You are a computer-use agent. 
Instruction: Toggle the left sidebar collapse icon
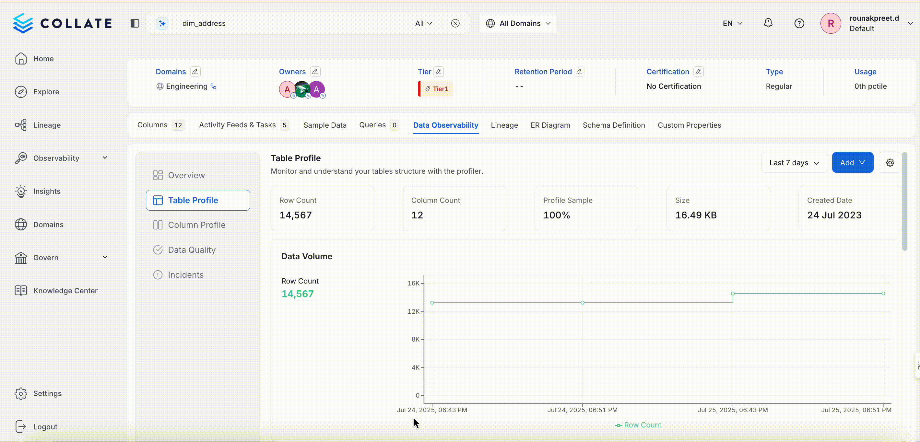tap(135, 23)
